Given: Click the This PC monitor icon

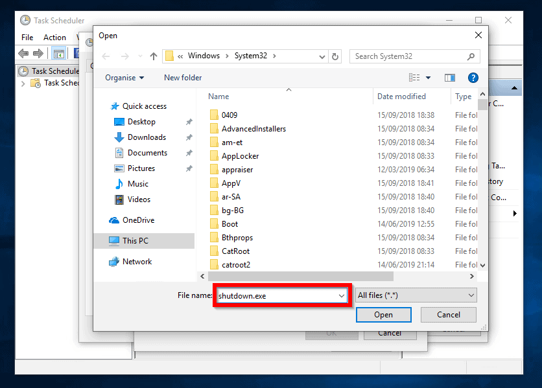Looking at the screenshot, I should click(114, 241).
